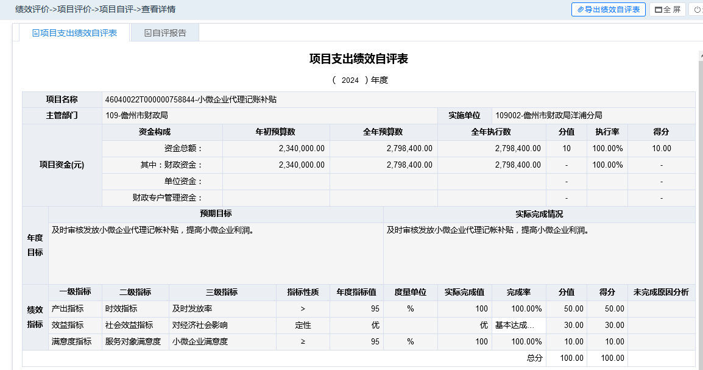Screen dimensions: 703x370
Task: Click the 基本达成 completion rate cell
Action: [518, 326]
